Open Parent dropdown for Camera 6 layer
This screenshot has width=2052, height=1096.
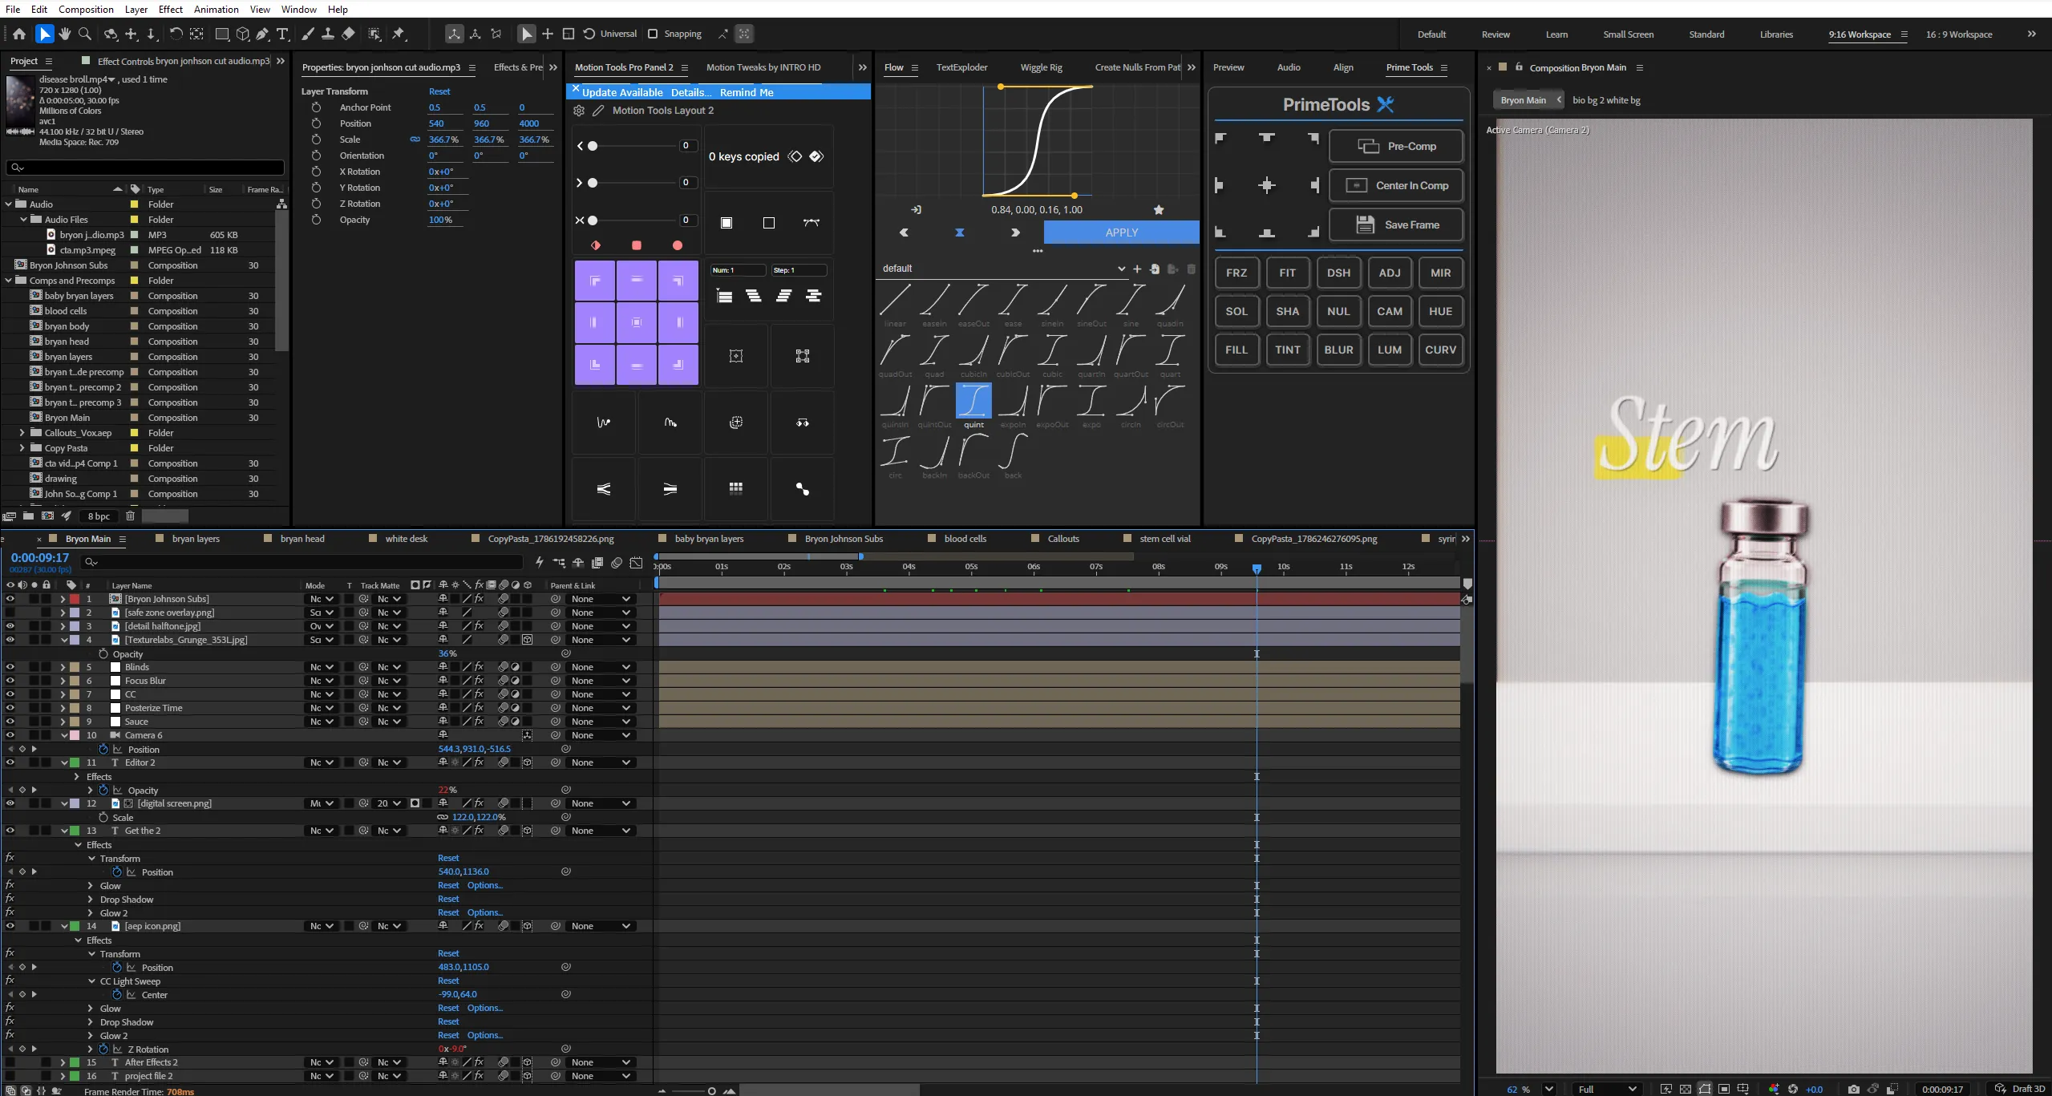(601, 735)
